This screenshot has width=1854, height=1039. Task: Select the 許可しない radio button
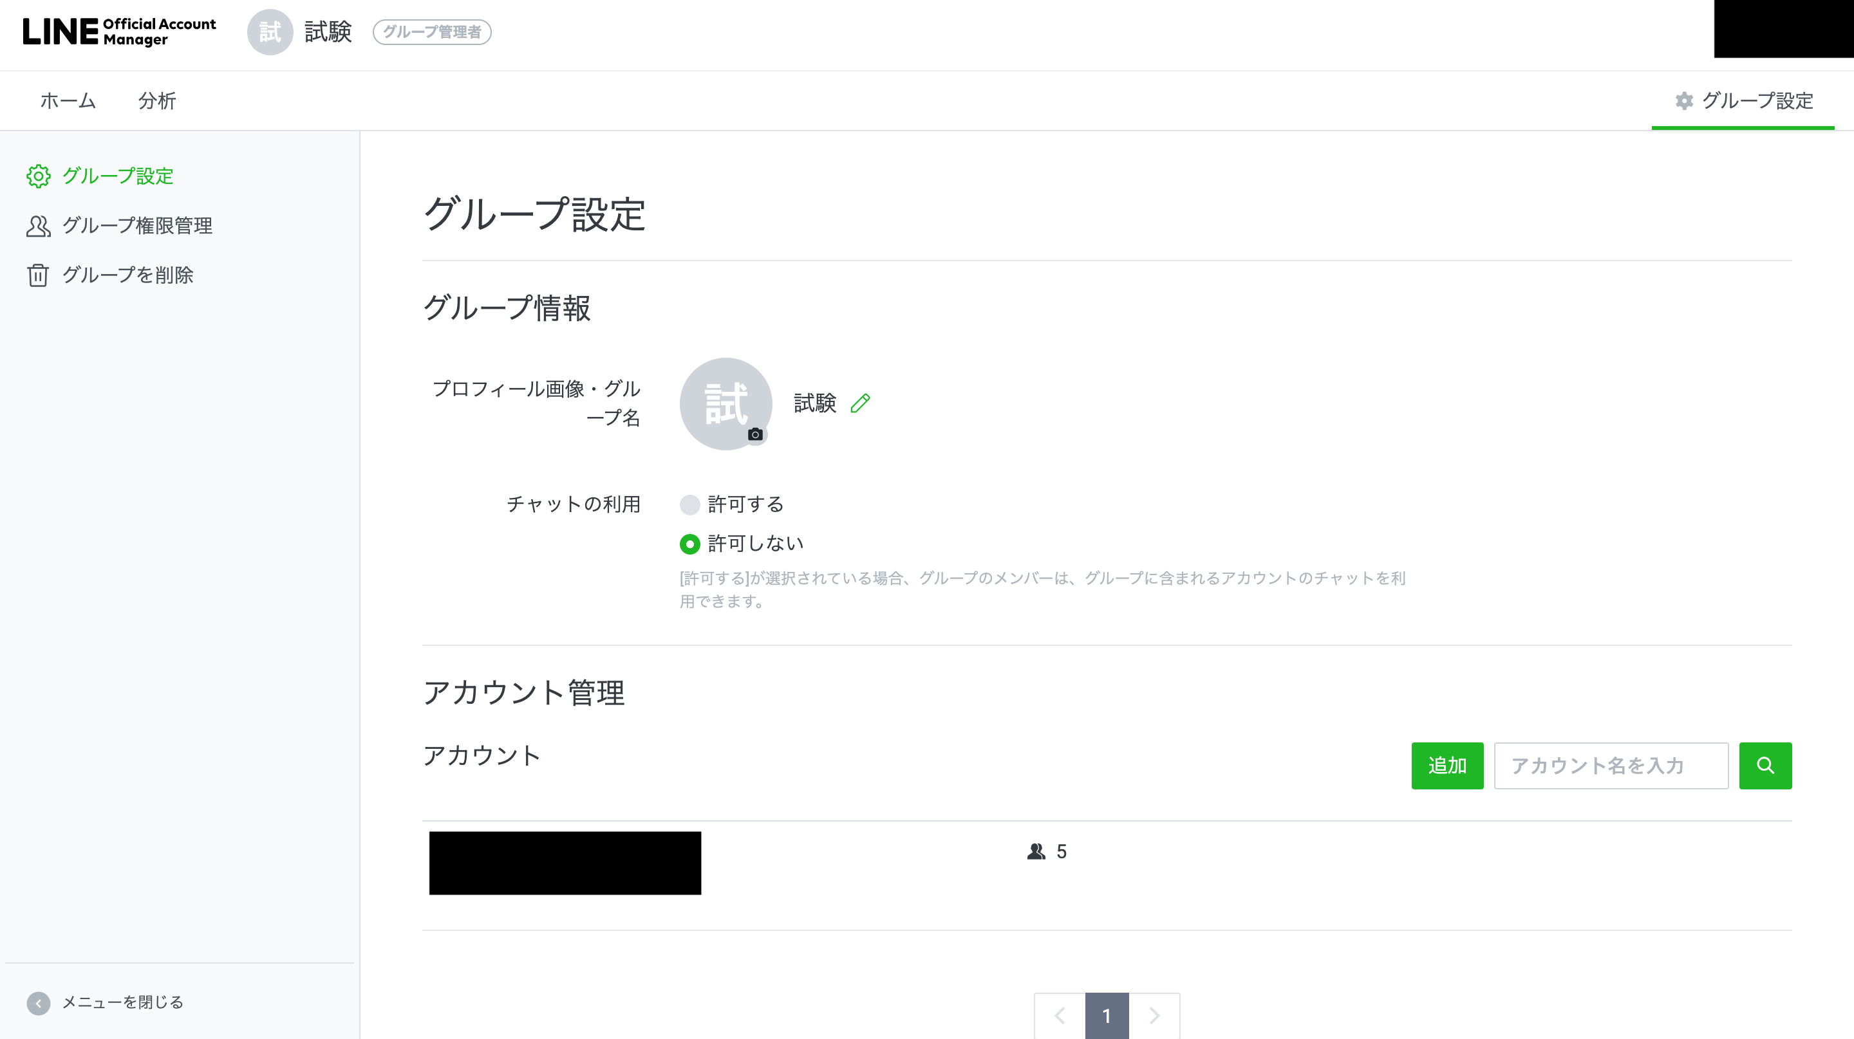click(x=689, y=544)
